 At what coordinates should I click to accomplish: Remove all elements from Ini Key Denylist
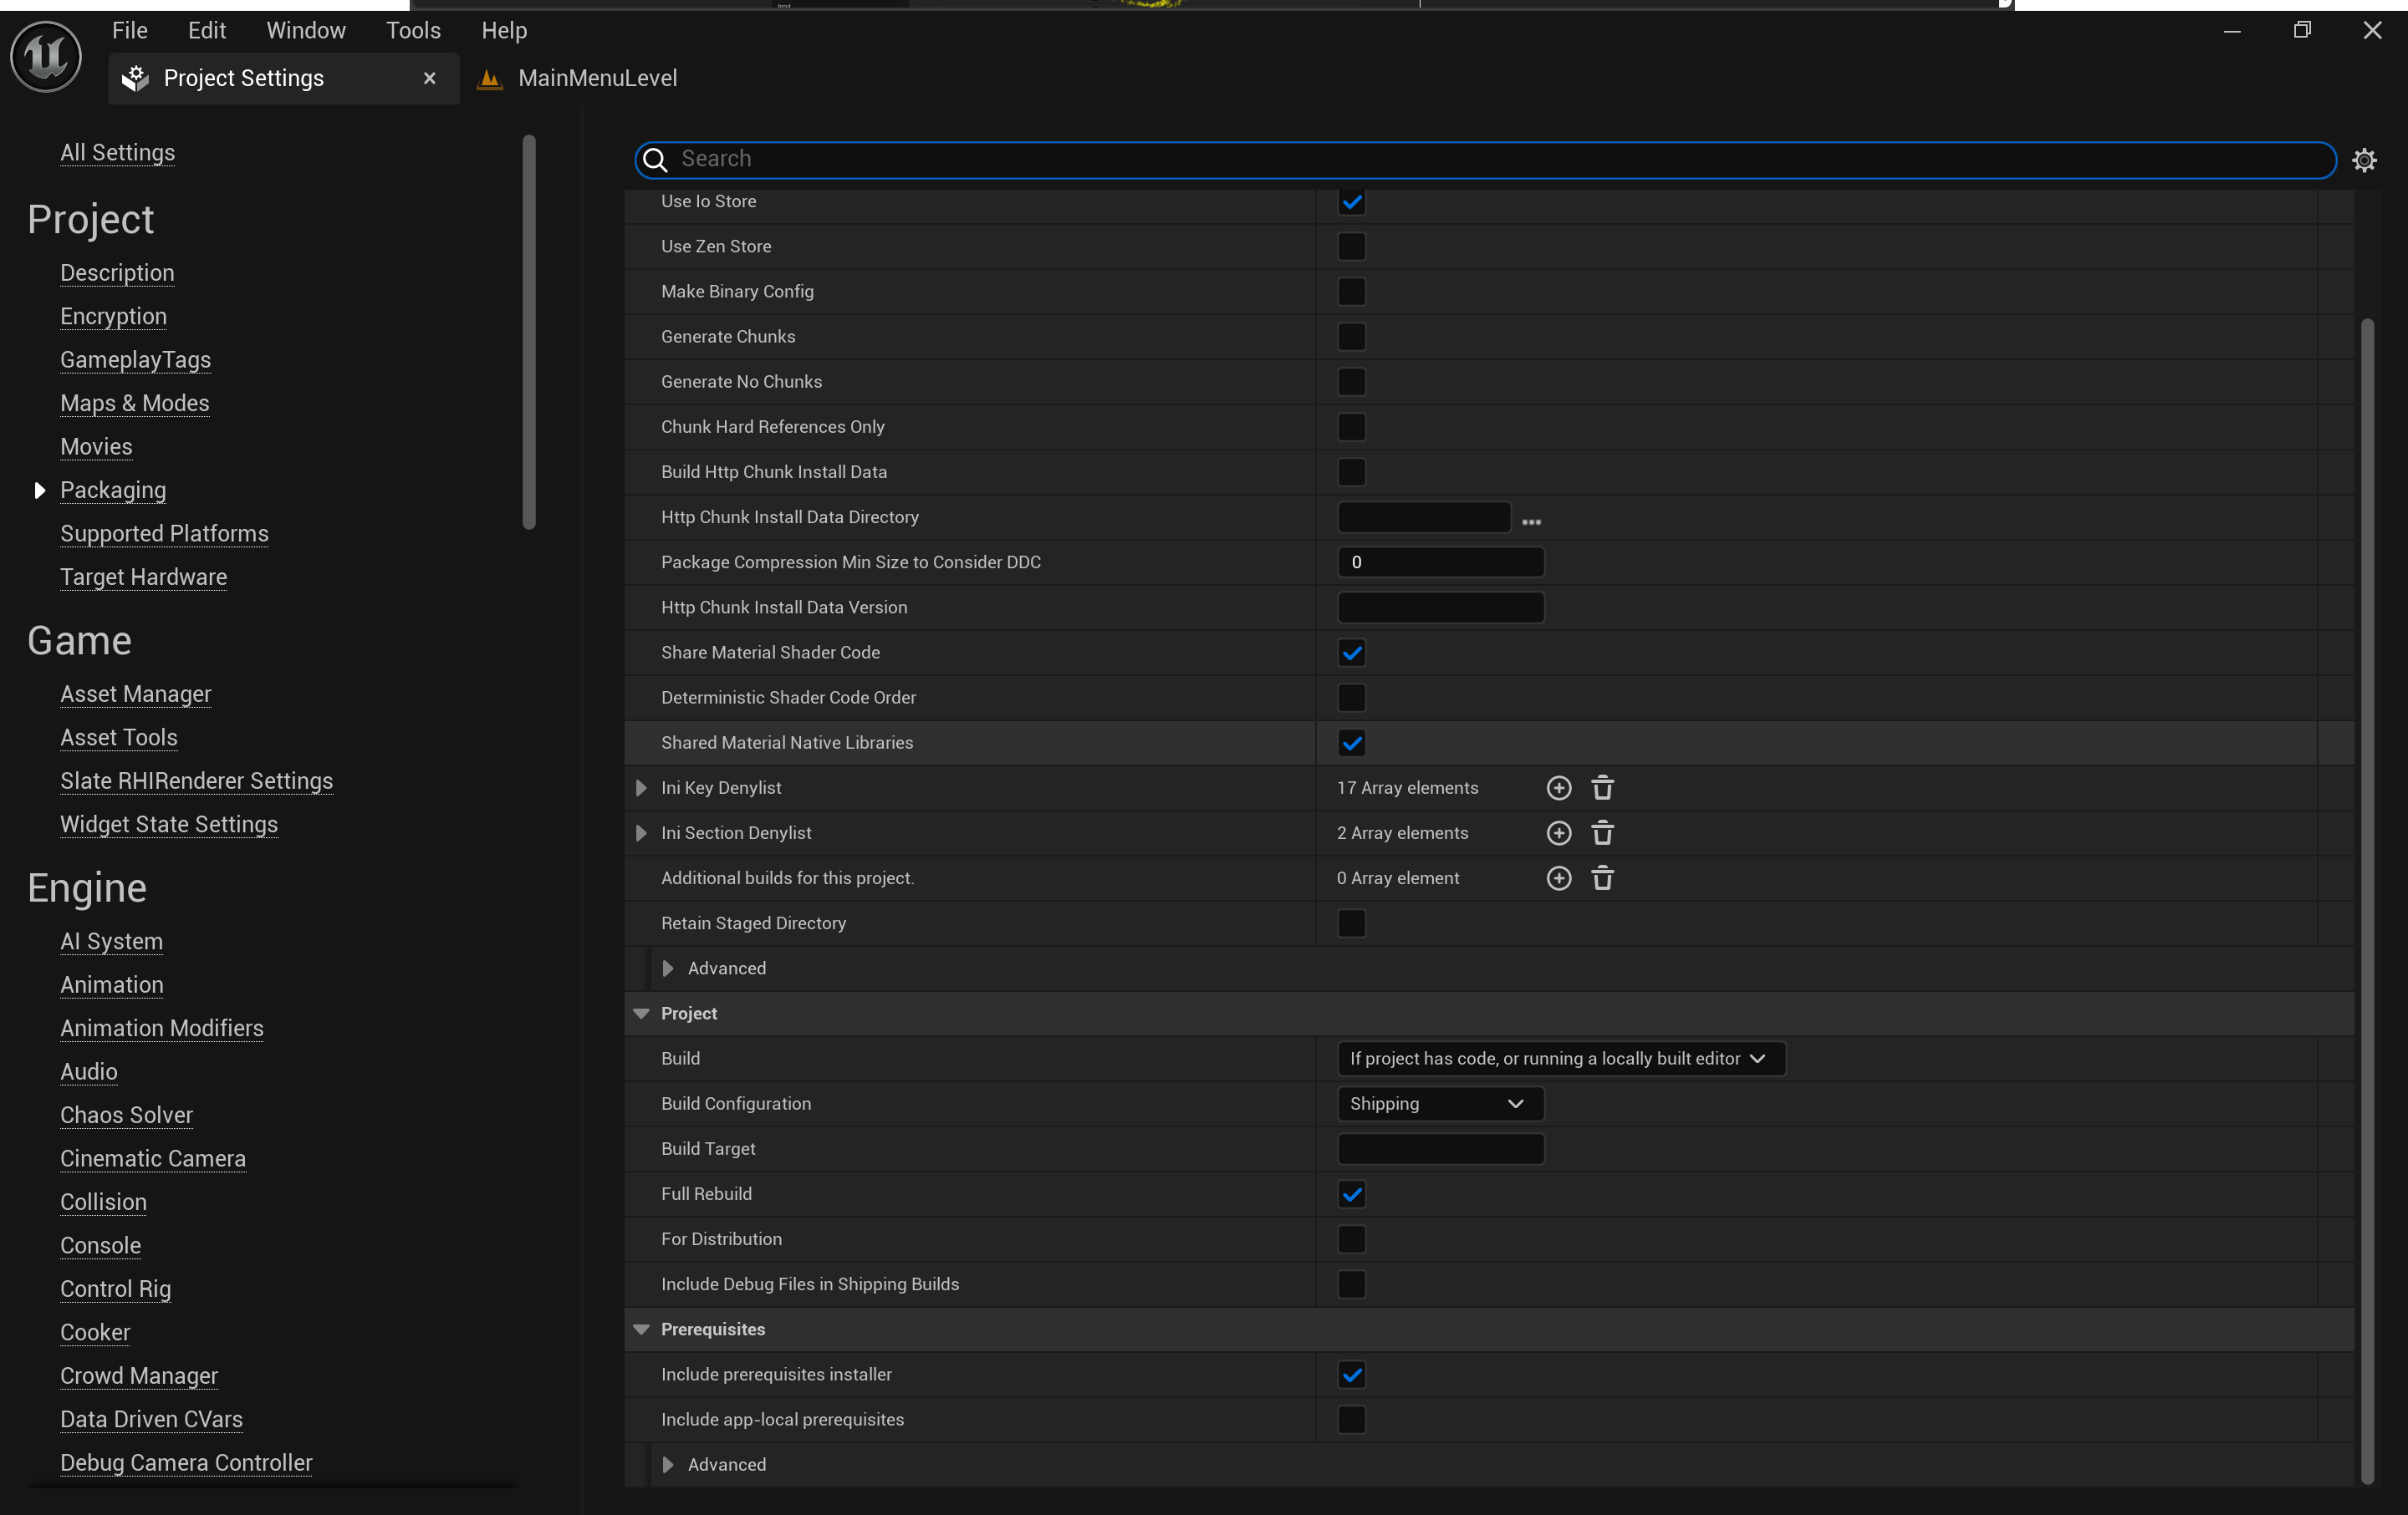tap(1602, 787)
